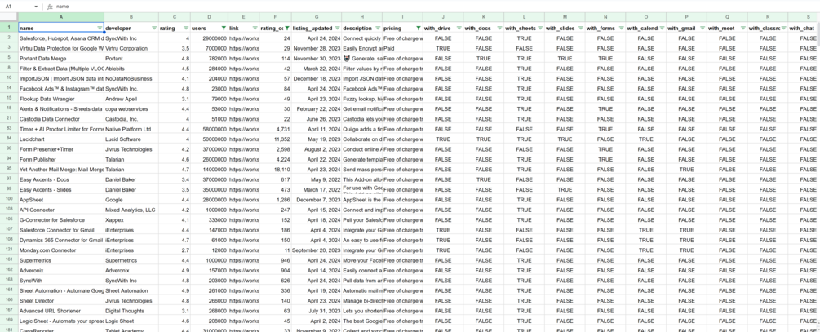Image resolution: width=820 pixels, height=332 pixels.
Task: Click the 'November 28, 2023' date cell
Action: coord(317,48)
